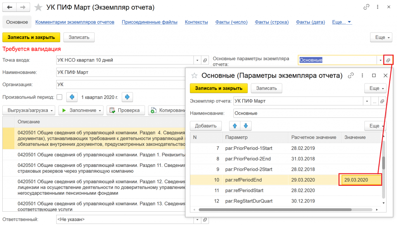
Task: Copy link of the Основные dialog
Action: coord(350,75)
